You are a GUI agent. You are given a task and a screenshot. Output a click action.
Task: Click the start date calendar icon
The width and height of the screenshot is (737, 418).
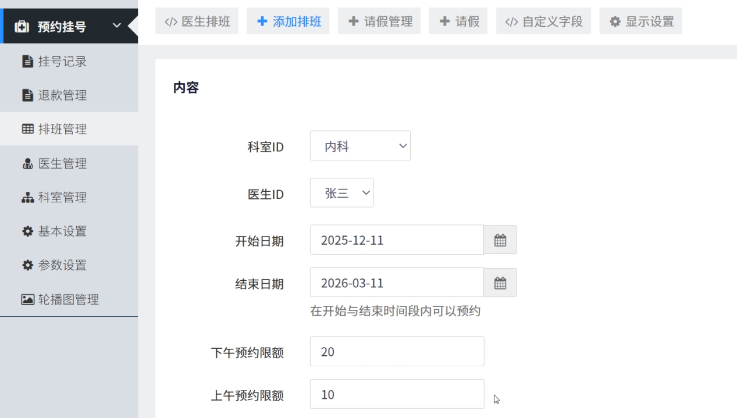point(500,240)
